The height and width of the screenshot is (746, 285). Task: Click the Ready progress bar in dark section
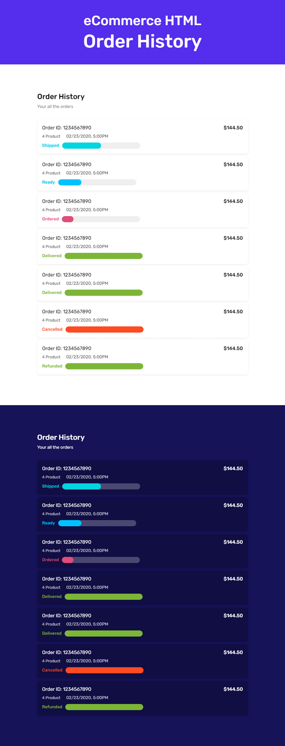click(x=97, y=523)
